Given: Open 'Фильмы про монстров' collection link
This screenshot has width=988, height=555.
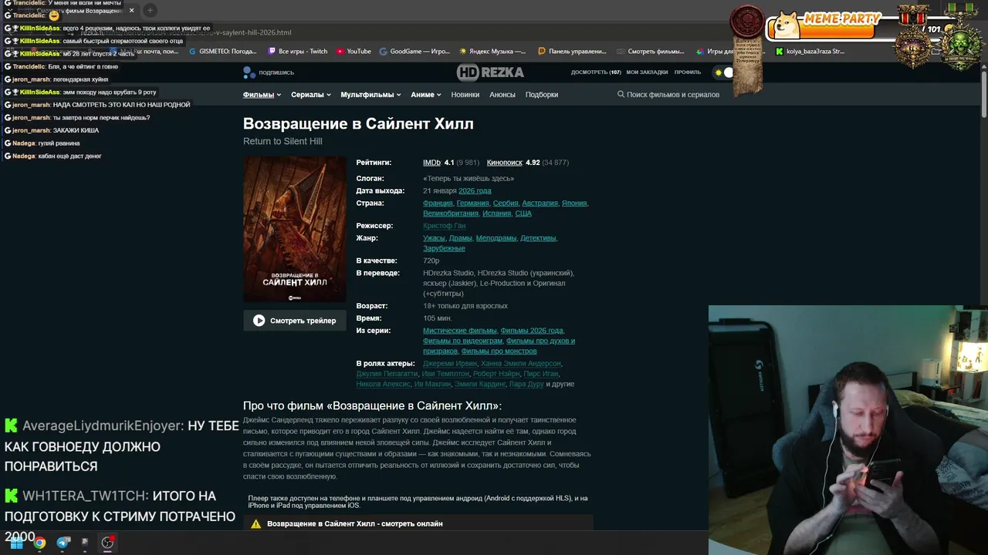Looking at the screenshot, I should click(x=499, y=351).
